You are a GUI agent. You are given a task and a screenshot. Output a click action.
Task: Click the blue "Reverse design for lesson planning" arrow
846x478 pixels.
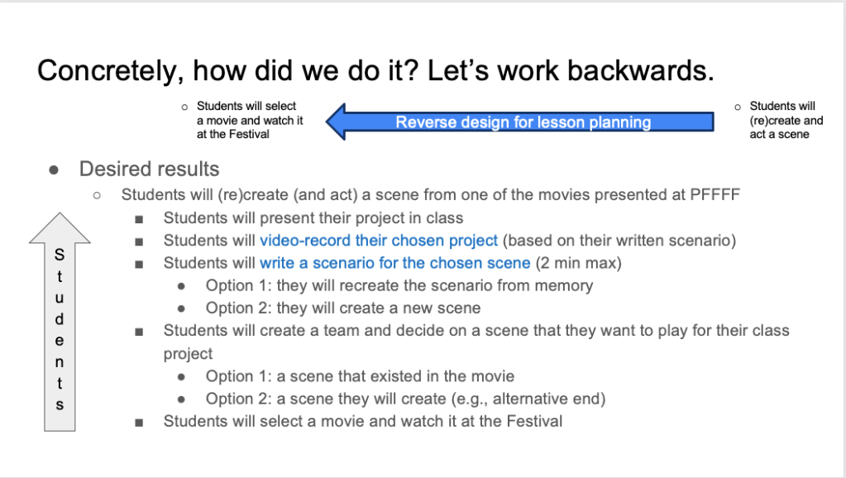coord(523,122)
